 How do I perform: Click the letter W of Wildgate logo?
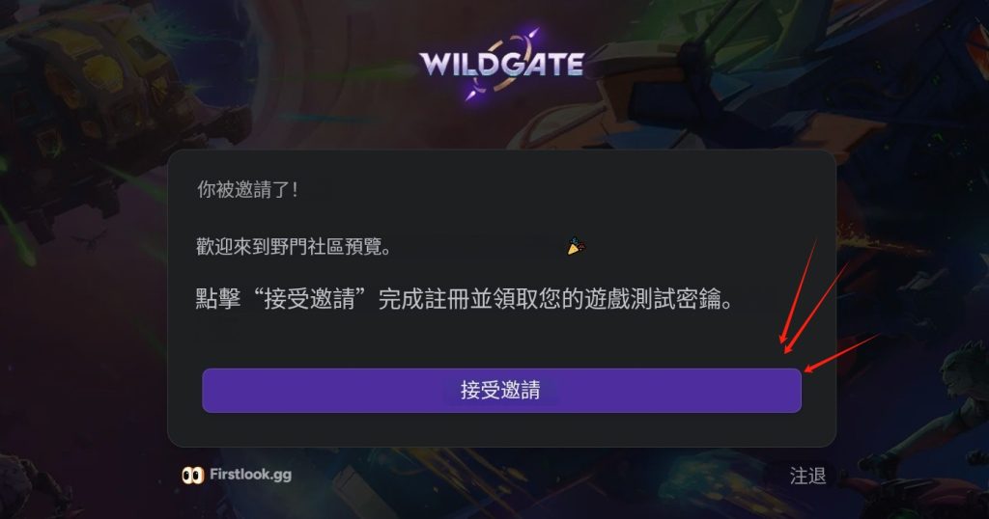pyautogui.click(x=436, y=65)
